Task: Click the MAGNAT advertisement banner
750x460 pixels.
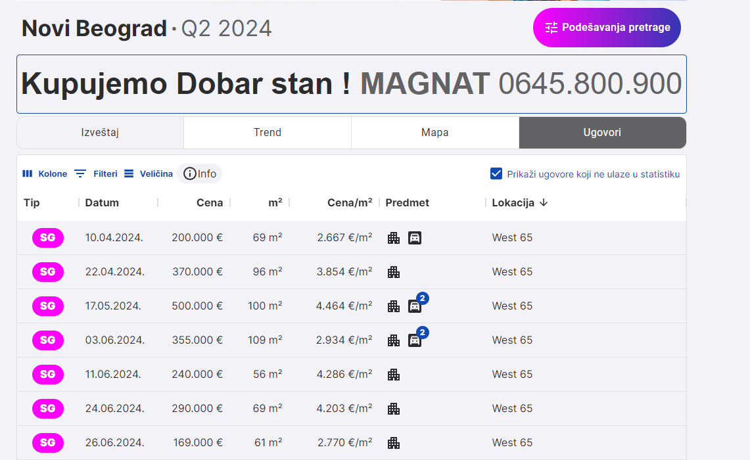Action: (352, 84)
